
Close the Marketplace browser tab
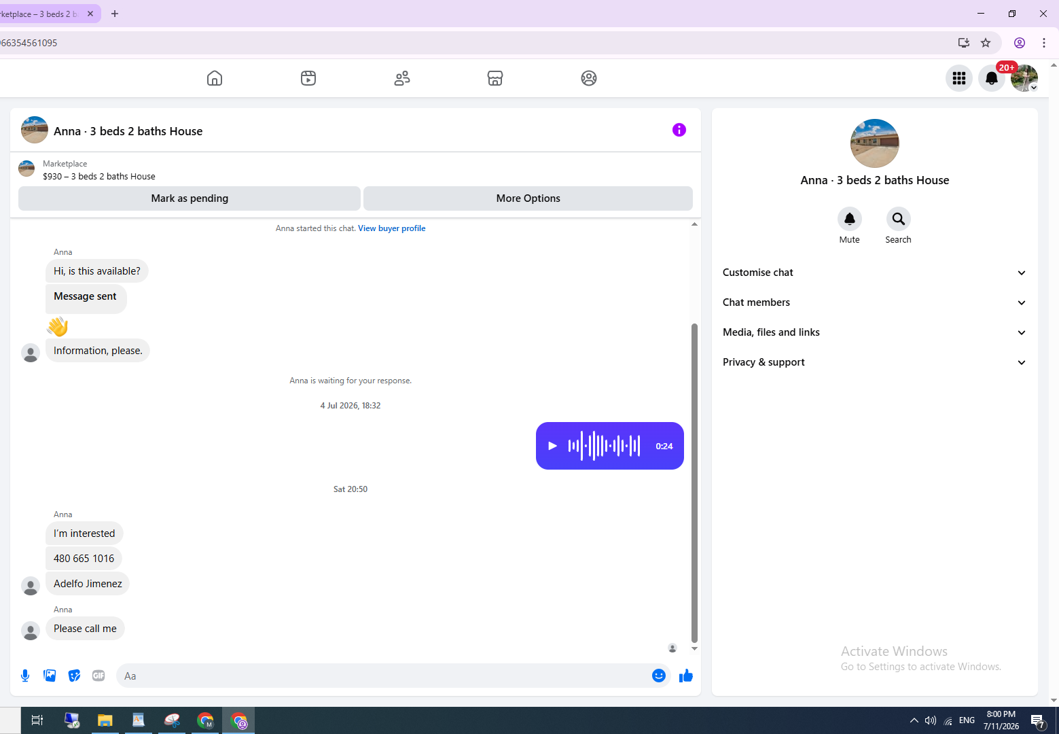(90, 14)
